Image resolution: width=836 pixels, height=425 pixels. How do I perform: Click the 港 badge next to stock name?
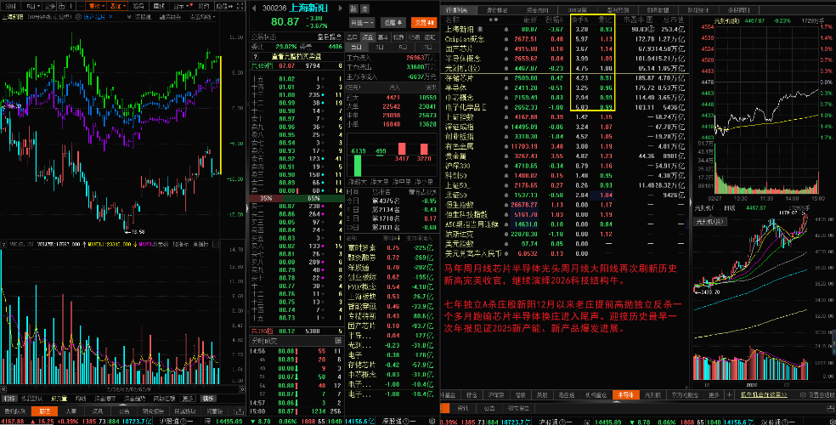point(364,9)
